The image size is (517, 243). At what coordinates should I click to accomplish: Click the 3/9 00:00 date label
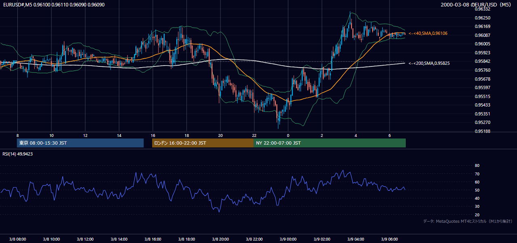[x=288, y=239]
